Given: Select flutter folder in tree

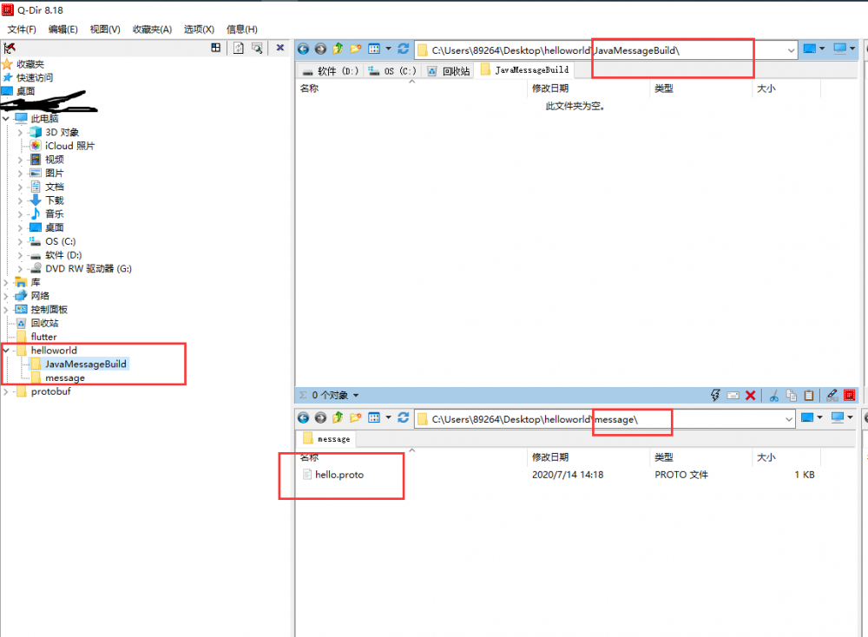Looking at the screenshot, I should [43, 337].
